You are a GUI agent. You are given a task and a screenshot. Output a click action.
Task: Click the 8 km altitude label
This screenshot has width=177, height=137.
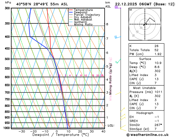107,24
